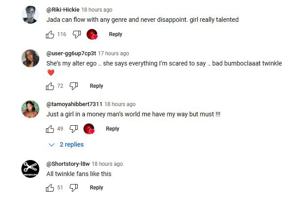
Task: Dislike the @Shortstory-l8w comment
Action: (x=74, y=188)
